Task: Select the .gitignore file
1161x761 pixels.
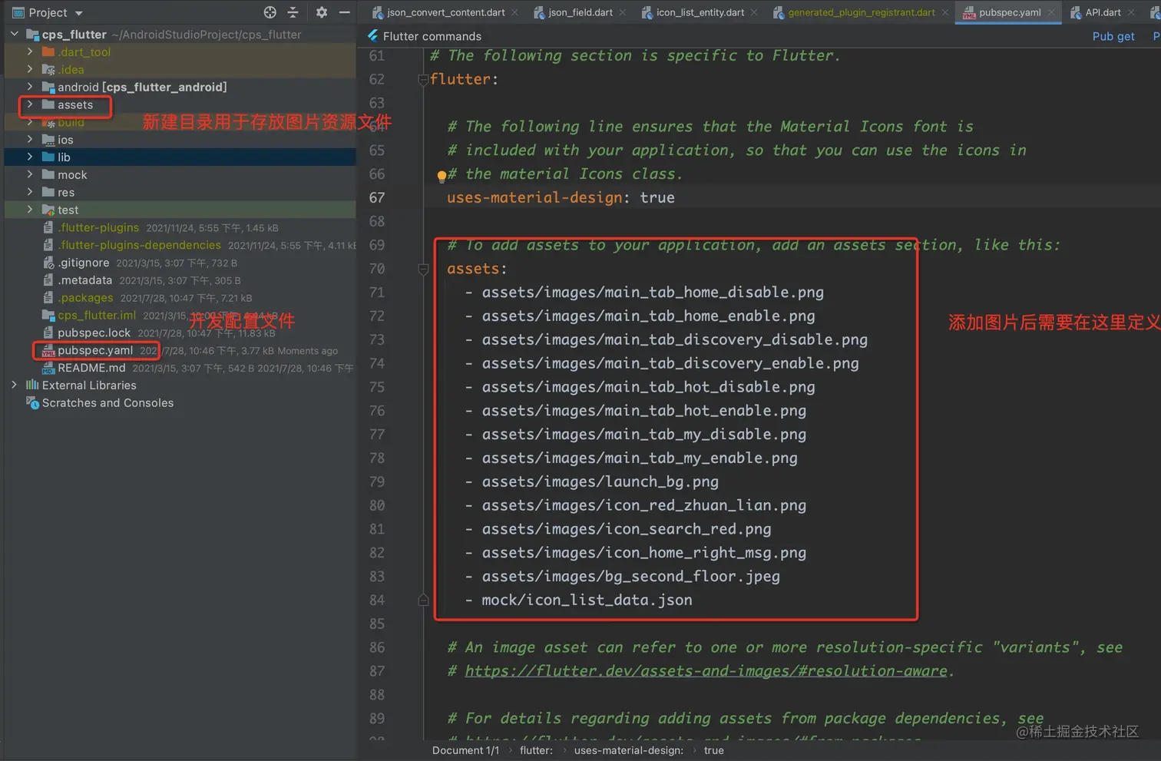Action: pos(84,263)
